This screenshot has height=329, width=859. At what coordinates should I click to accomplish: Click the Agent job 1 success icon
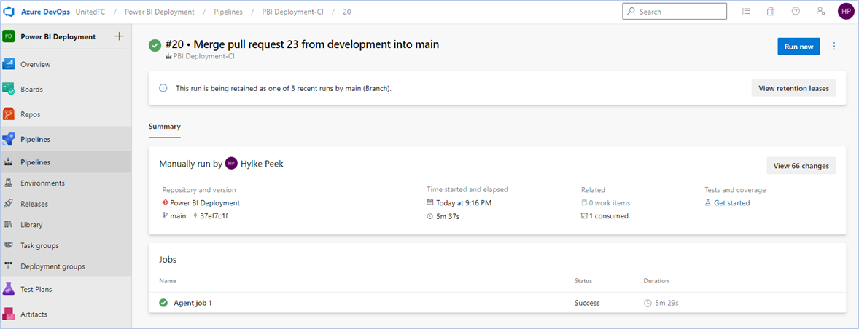pos(163,303)
